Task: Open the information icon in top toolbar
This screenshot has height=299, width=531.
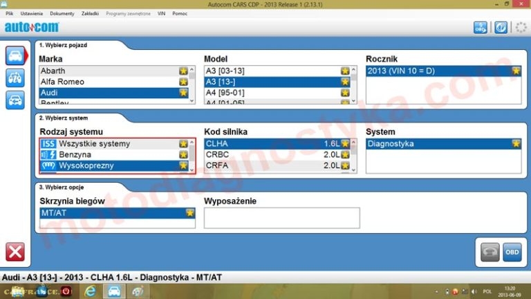Action: (x=501, y=28)
